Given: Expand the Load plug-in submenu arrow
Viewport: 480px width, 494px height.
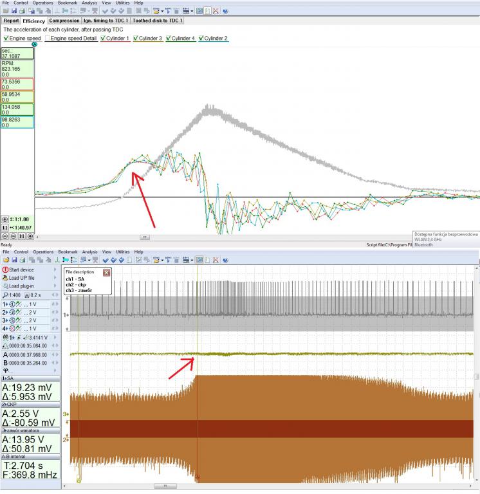Looking at the screenshot, I should click(x=55, y=286).
